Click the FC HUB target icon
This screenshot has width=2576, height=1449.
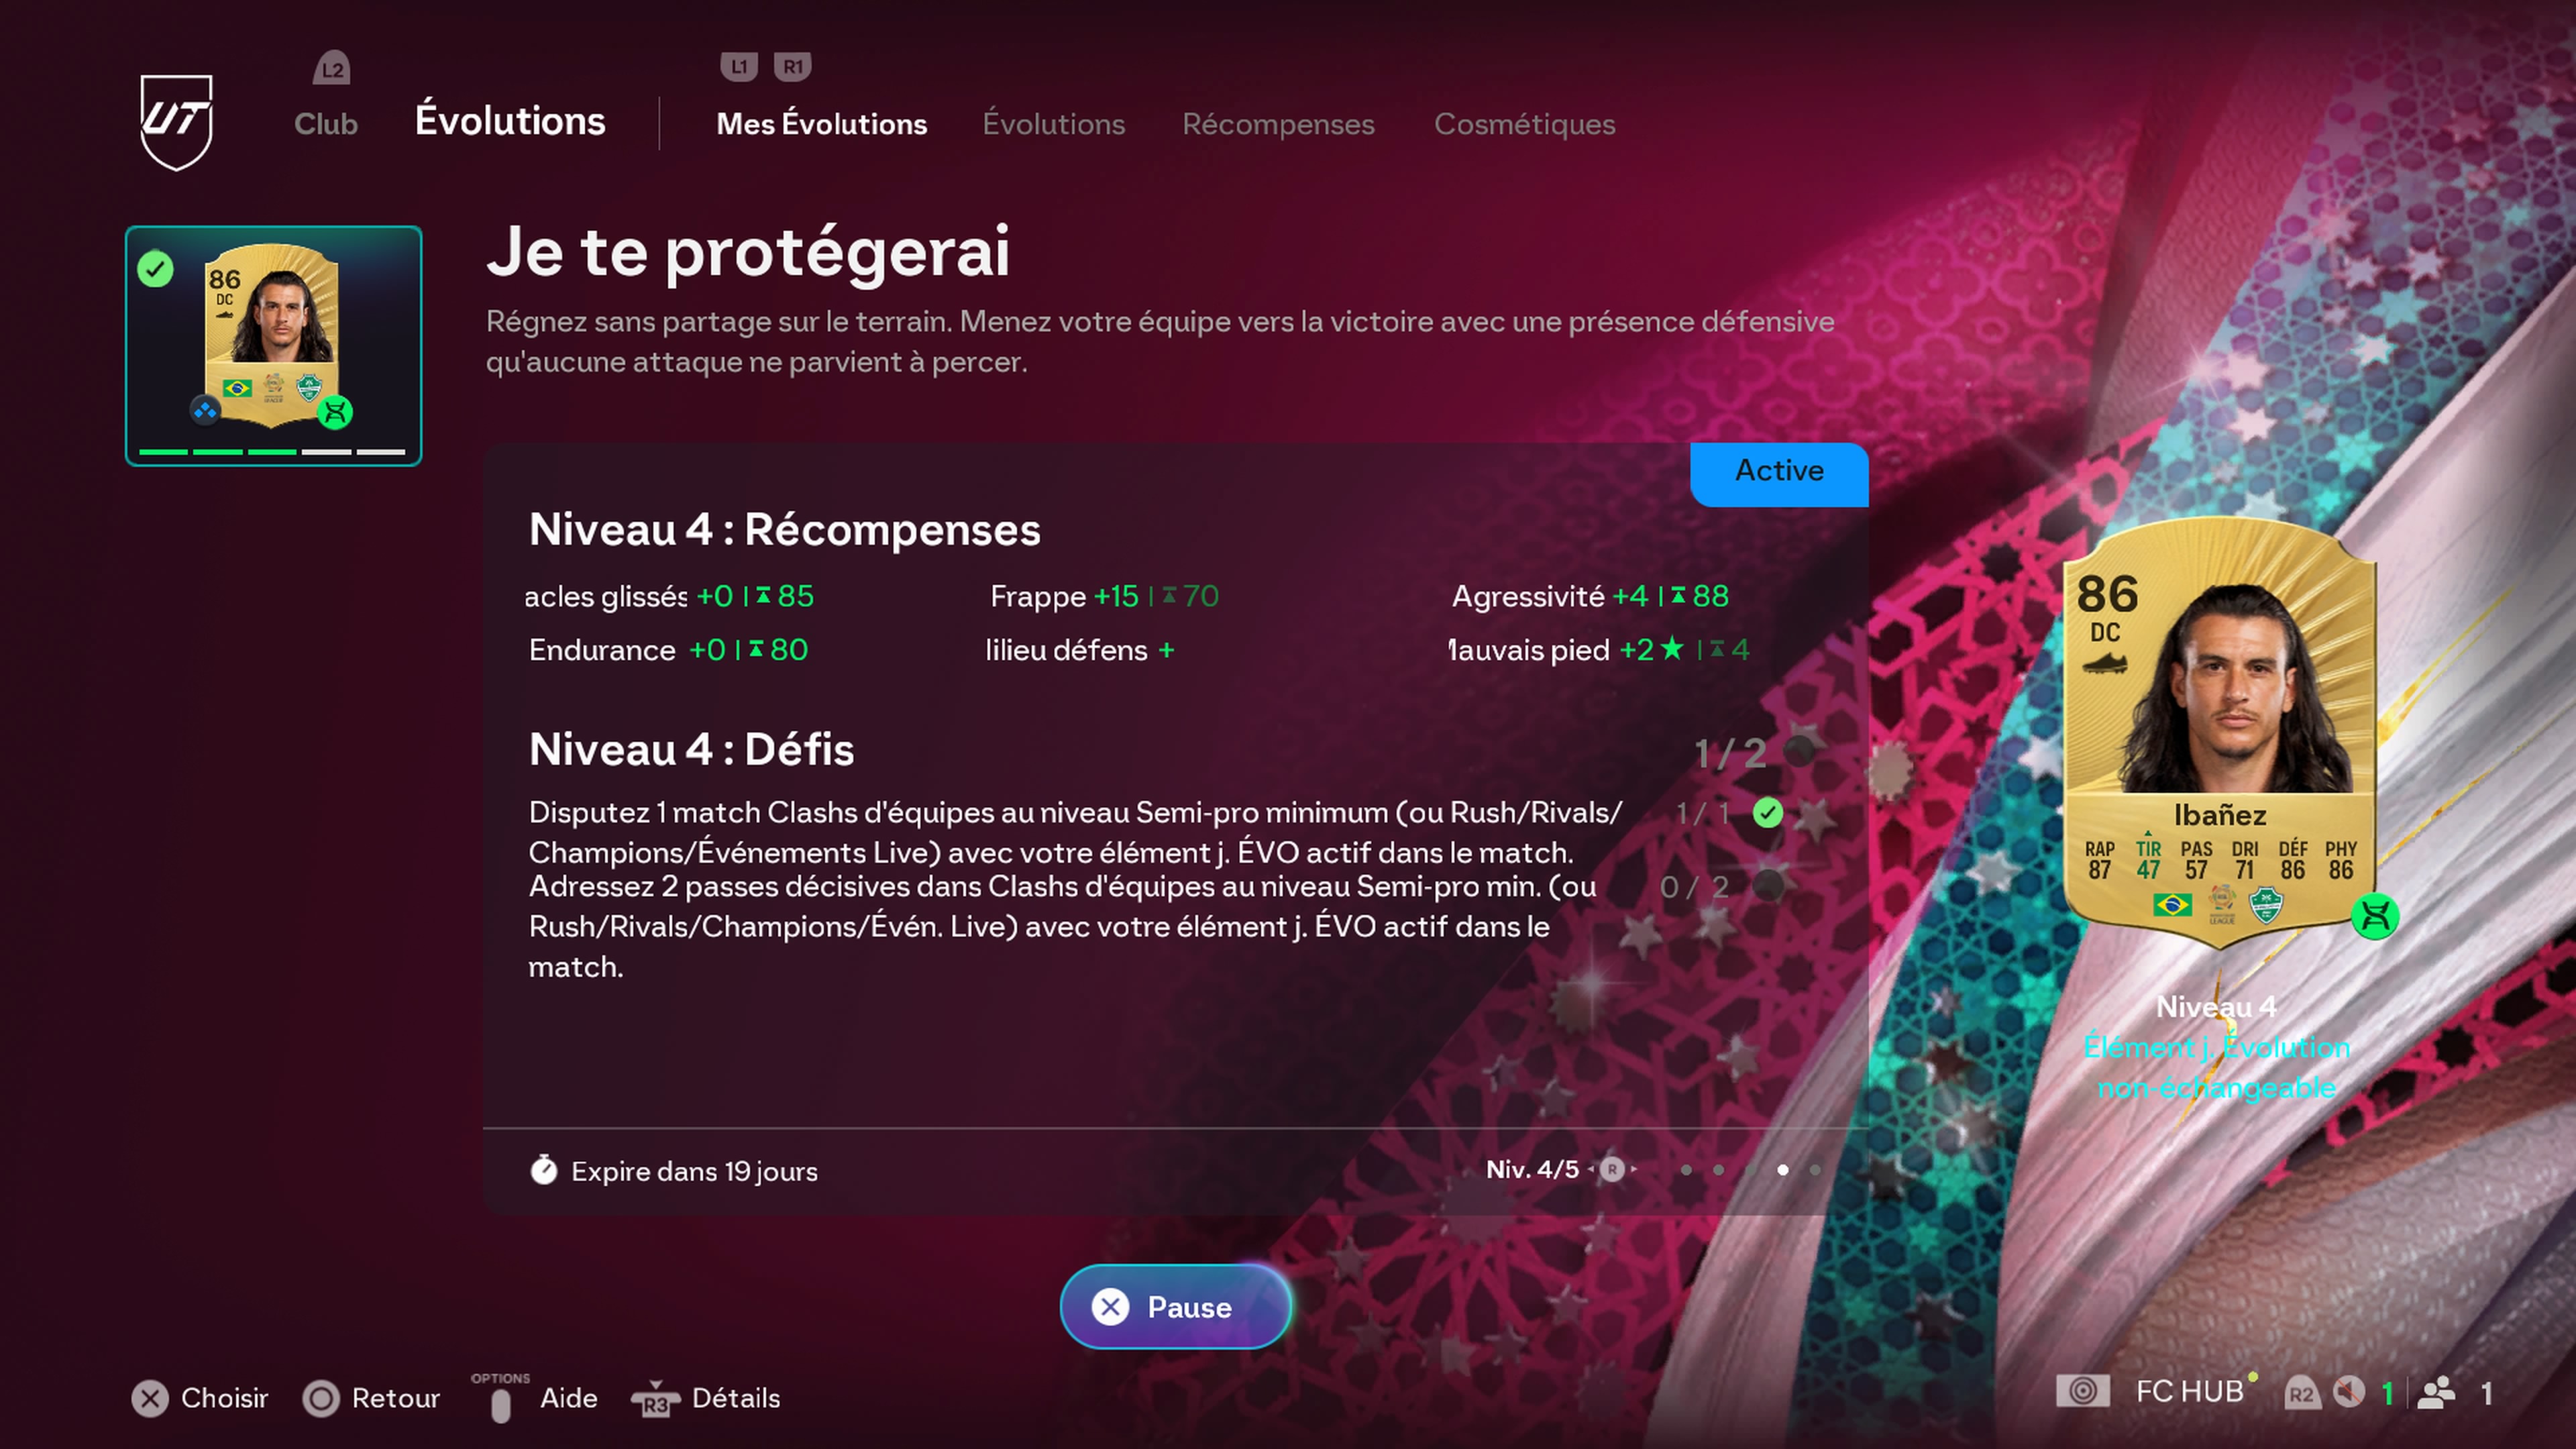[x=2083, y=1391]
